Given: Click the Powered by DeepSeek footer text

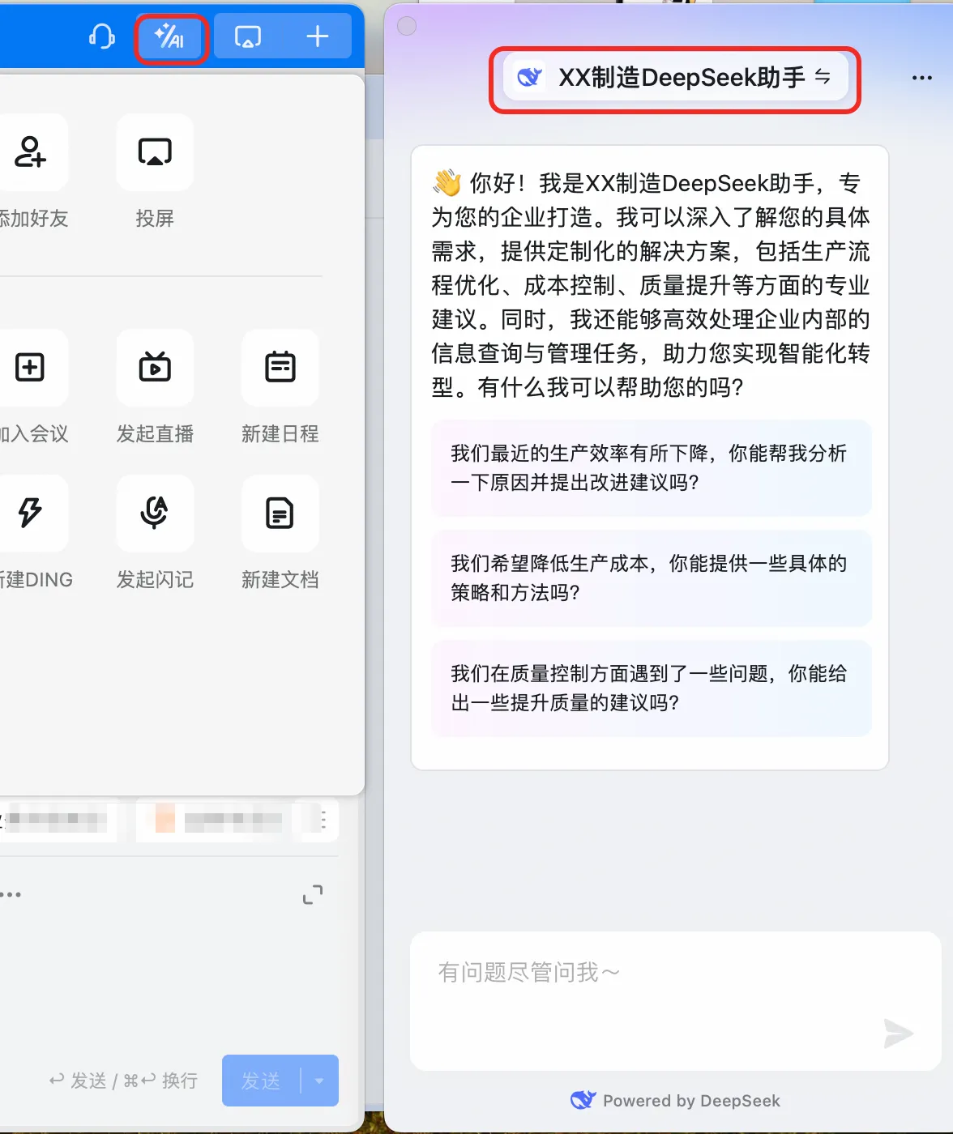Looking at the screenshot, I should point(691,1101).
